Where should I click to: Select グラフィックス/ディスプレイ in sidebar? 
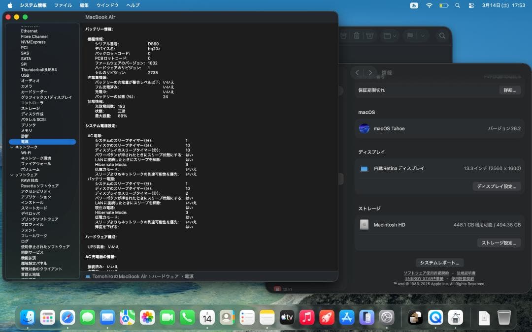pyautogui.click(x=46, y=97)
